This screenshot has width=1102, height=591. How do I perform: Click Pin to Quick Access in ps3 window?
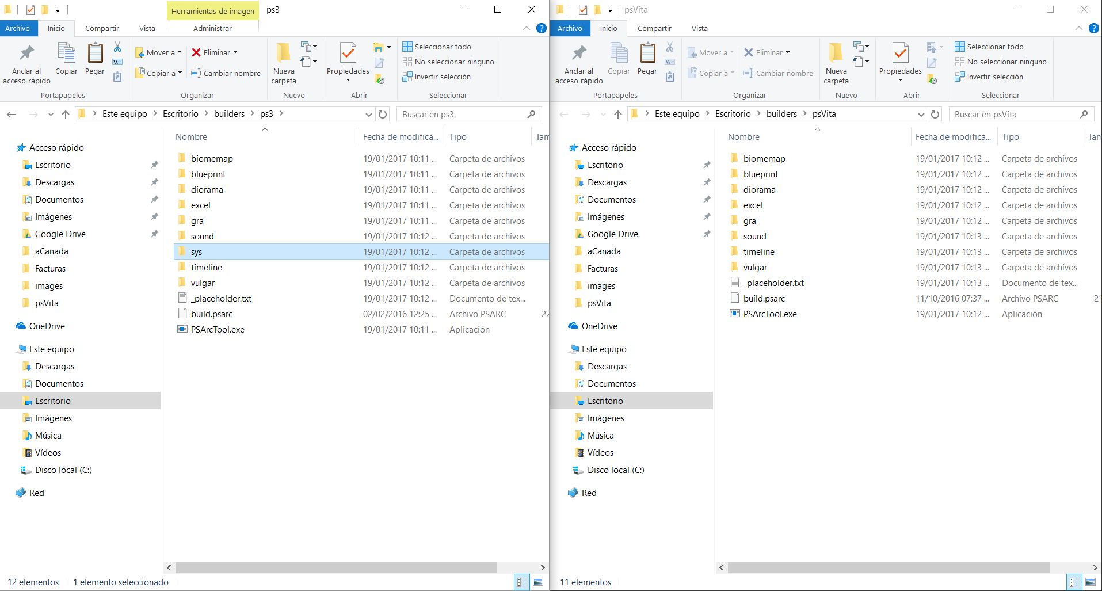click(26, 63)
